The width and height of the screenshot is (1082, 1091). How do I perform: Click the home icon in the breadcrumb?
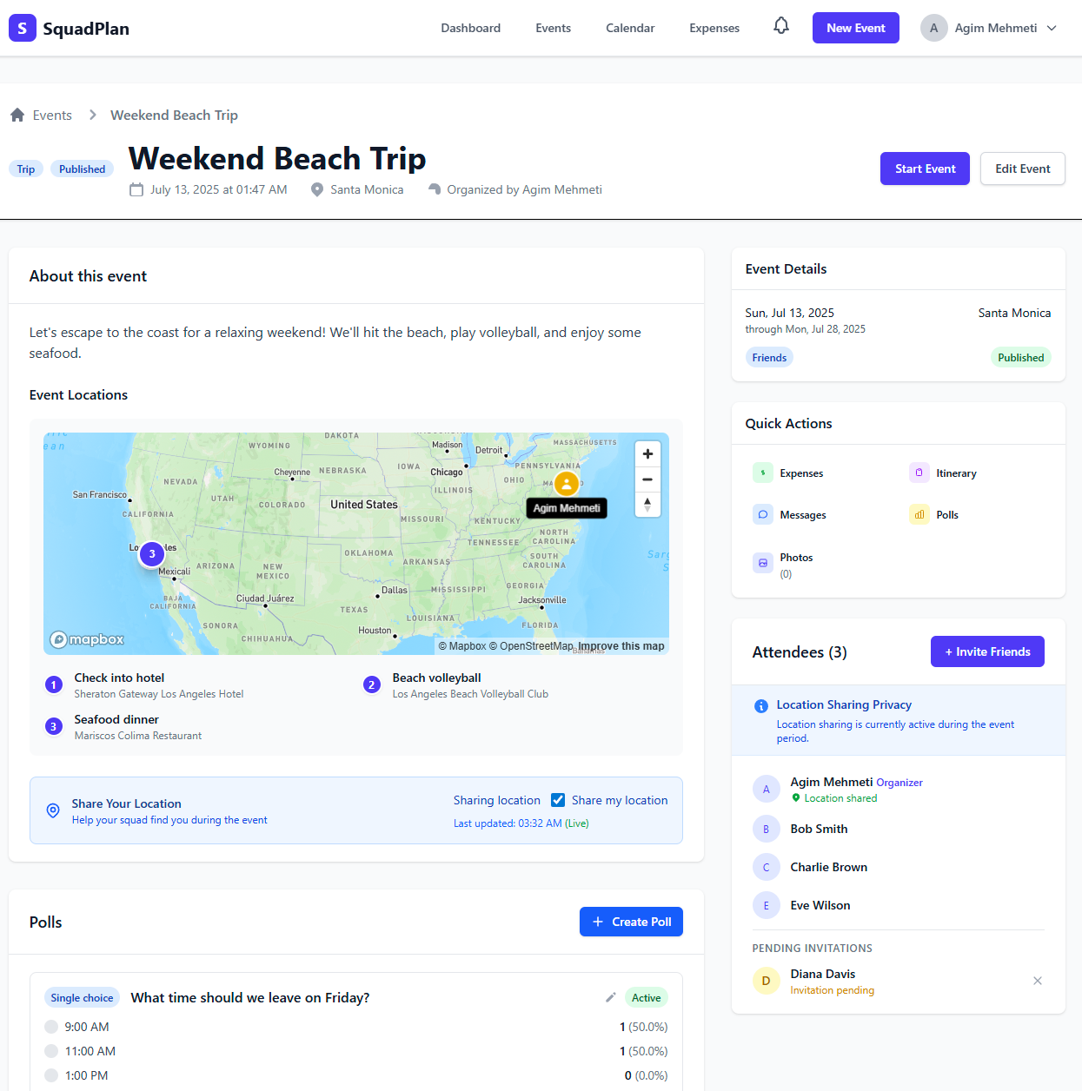[x=16, y=114]
